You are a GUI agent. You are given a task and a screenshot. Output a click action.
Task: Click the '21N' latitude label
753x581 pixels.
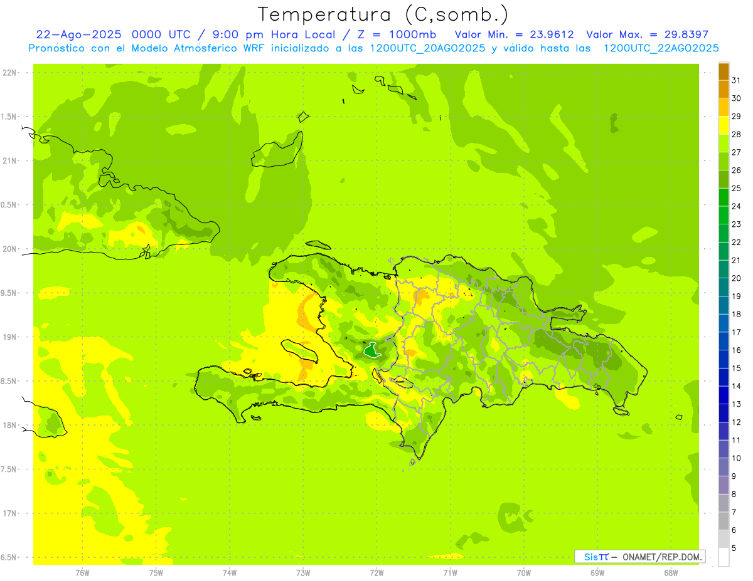coord(10,160)
